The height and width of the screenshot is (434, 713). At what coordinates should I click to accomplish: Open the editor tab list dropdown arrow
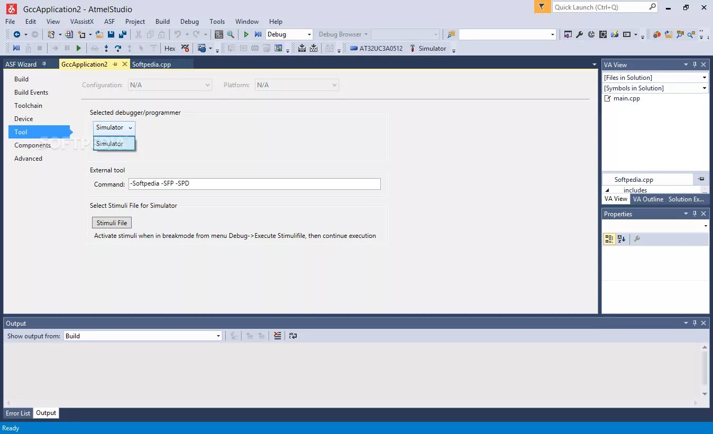(595, 64)
